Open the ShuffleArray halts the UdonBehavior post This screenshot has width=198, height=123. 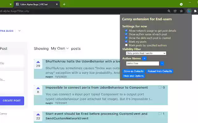83,61
